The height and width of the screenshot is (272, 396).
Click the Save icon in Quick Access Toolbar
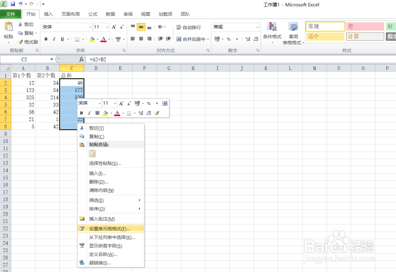(x=13, y=4)
